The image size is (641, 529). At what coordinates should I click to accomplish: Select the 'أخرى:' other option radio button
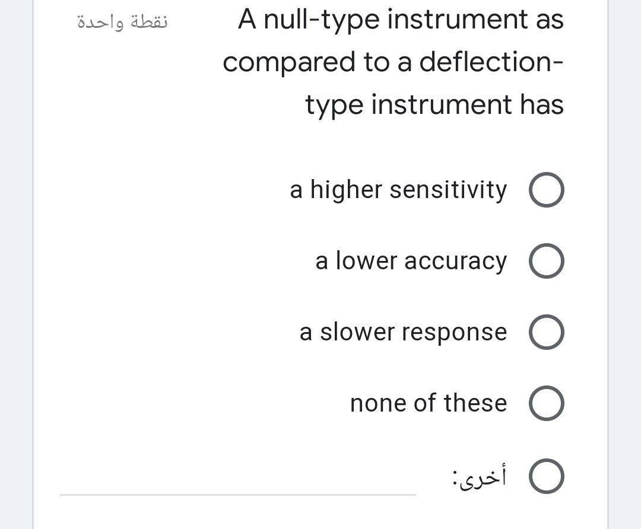tap(546, 474)
